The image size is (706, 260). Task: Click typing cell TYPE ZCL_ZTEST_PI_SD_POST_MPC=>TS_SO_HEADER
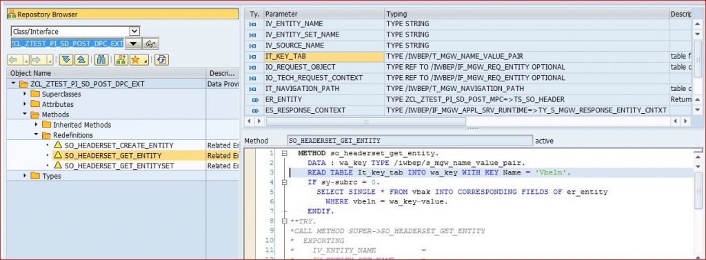tap(526, 99)
